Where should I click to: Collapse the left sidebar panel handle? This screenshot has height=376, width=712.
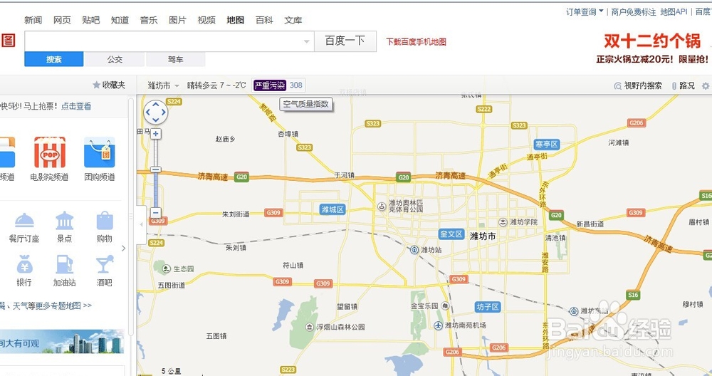click(141, 225)
